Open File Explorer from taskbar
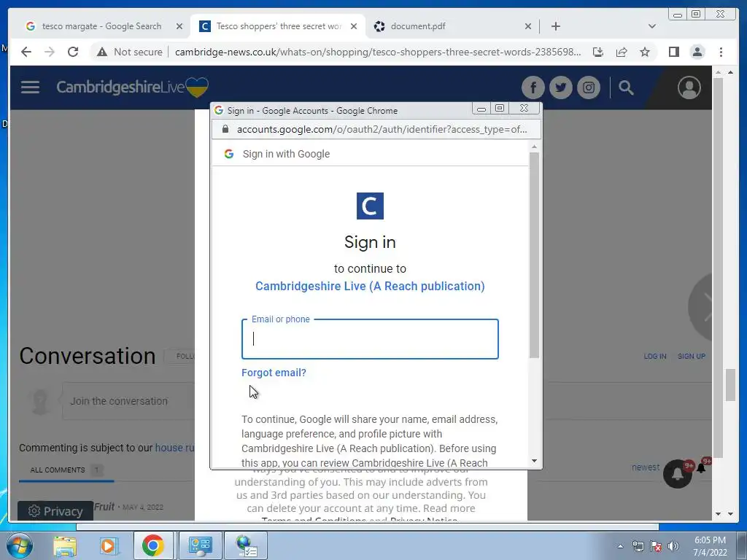The width and height of the screenshot is (747, 560). (x=65, y=545)
